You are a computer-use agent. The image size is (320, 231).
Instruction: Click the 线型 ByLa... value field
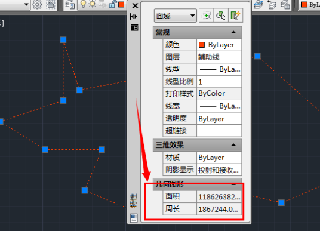coord(219,69)
